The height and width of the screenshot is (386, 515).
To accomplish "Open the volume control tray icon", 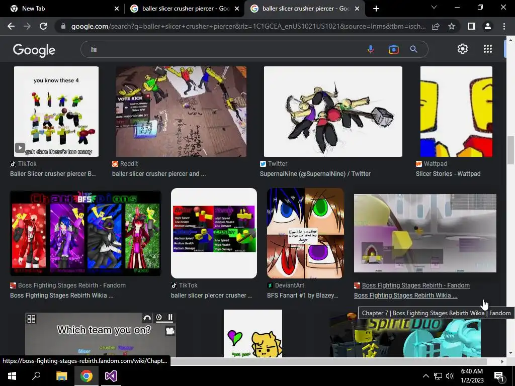I will [x=450, y=376].
